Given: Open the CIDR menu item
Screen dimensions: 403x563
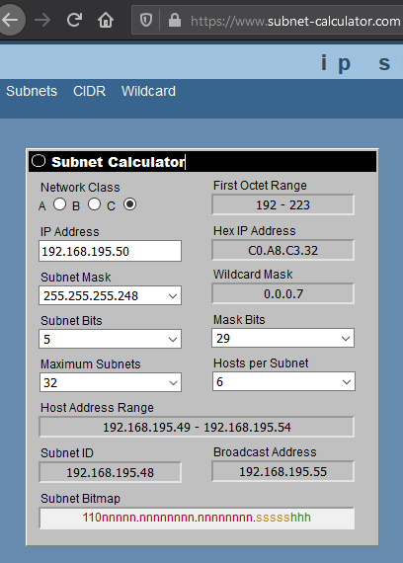Looking at the screenshot, I should pyautogui.click(x=90, y=91).
